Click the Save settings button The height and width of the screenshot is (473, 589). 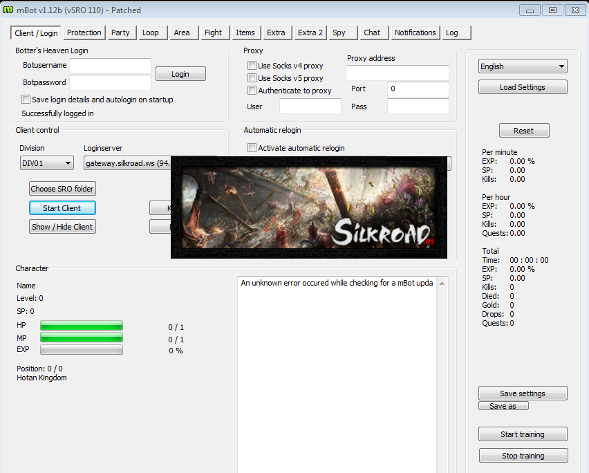[x=523, y=393]
